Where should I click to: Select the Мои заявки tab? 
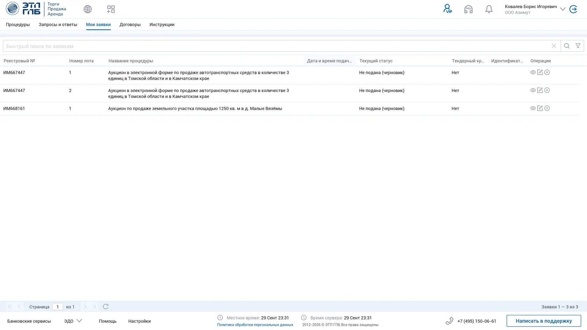(98, 24)
